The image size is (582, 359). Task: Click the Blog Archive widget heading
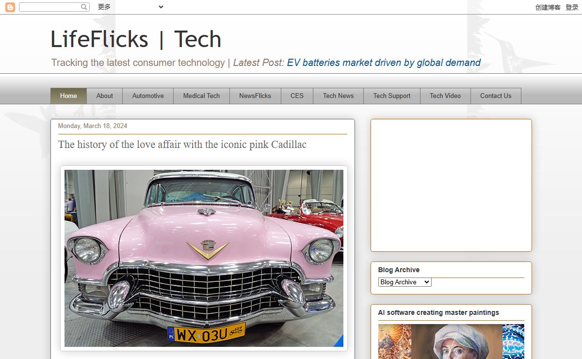[x=399, y=270]
